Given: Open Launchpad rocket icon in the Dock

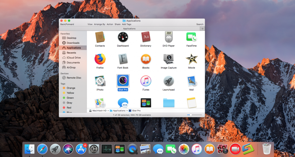Looking at the screenshot, I should [55, 149].
